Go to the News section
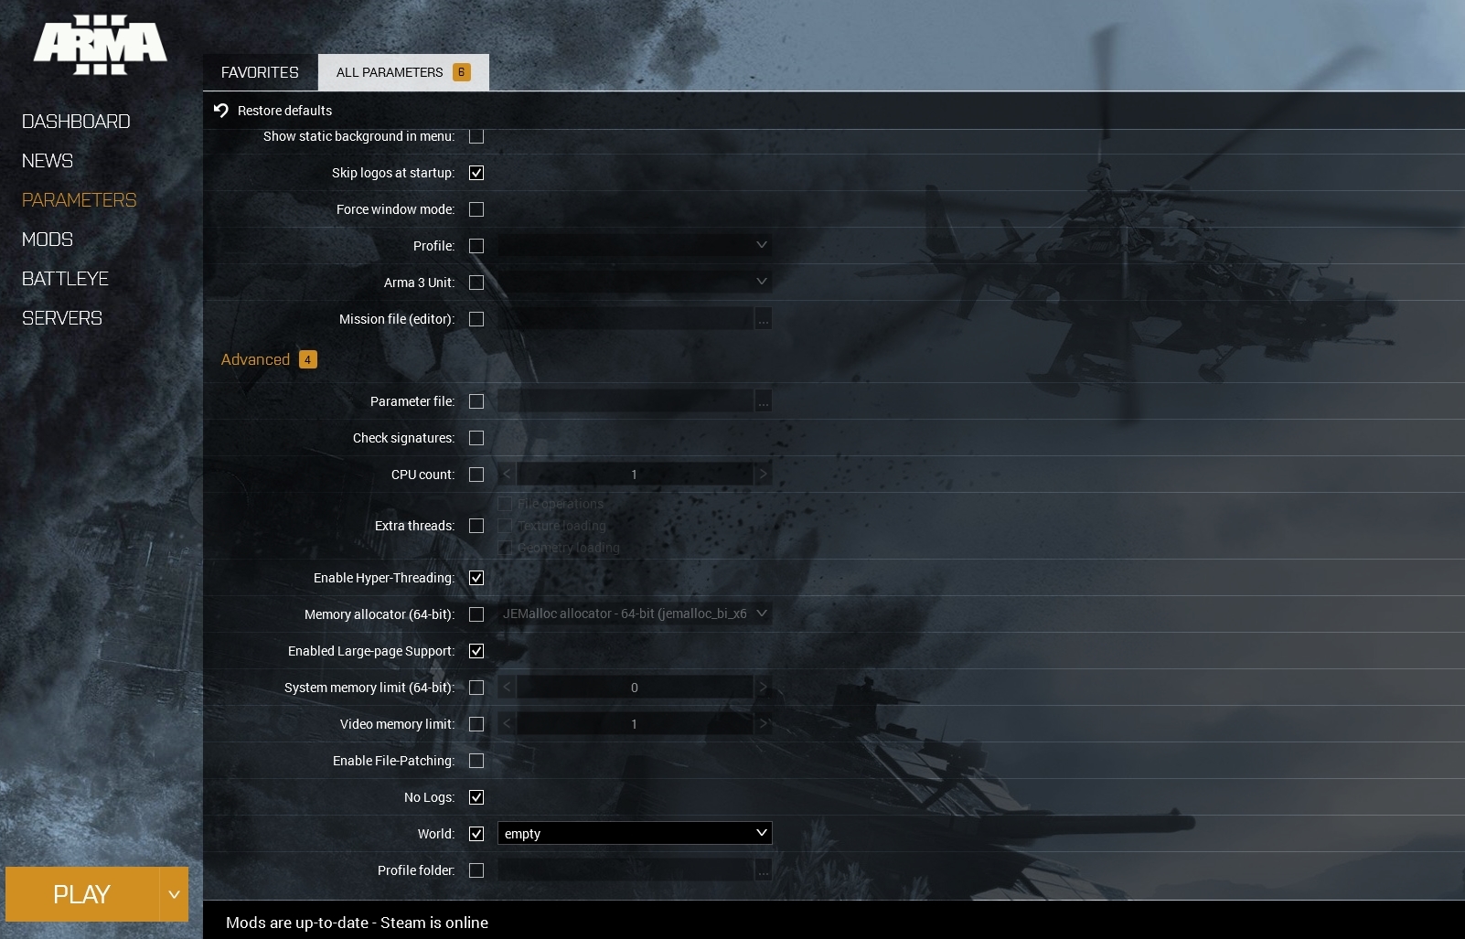The width and height of the screenshot is (1465, 939). [x=48, y=161]
